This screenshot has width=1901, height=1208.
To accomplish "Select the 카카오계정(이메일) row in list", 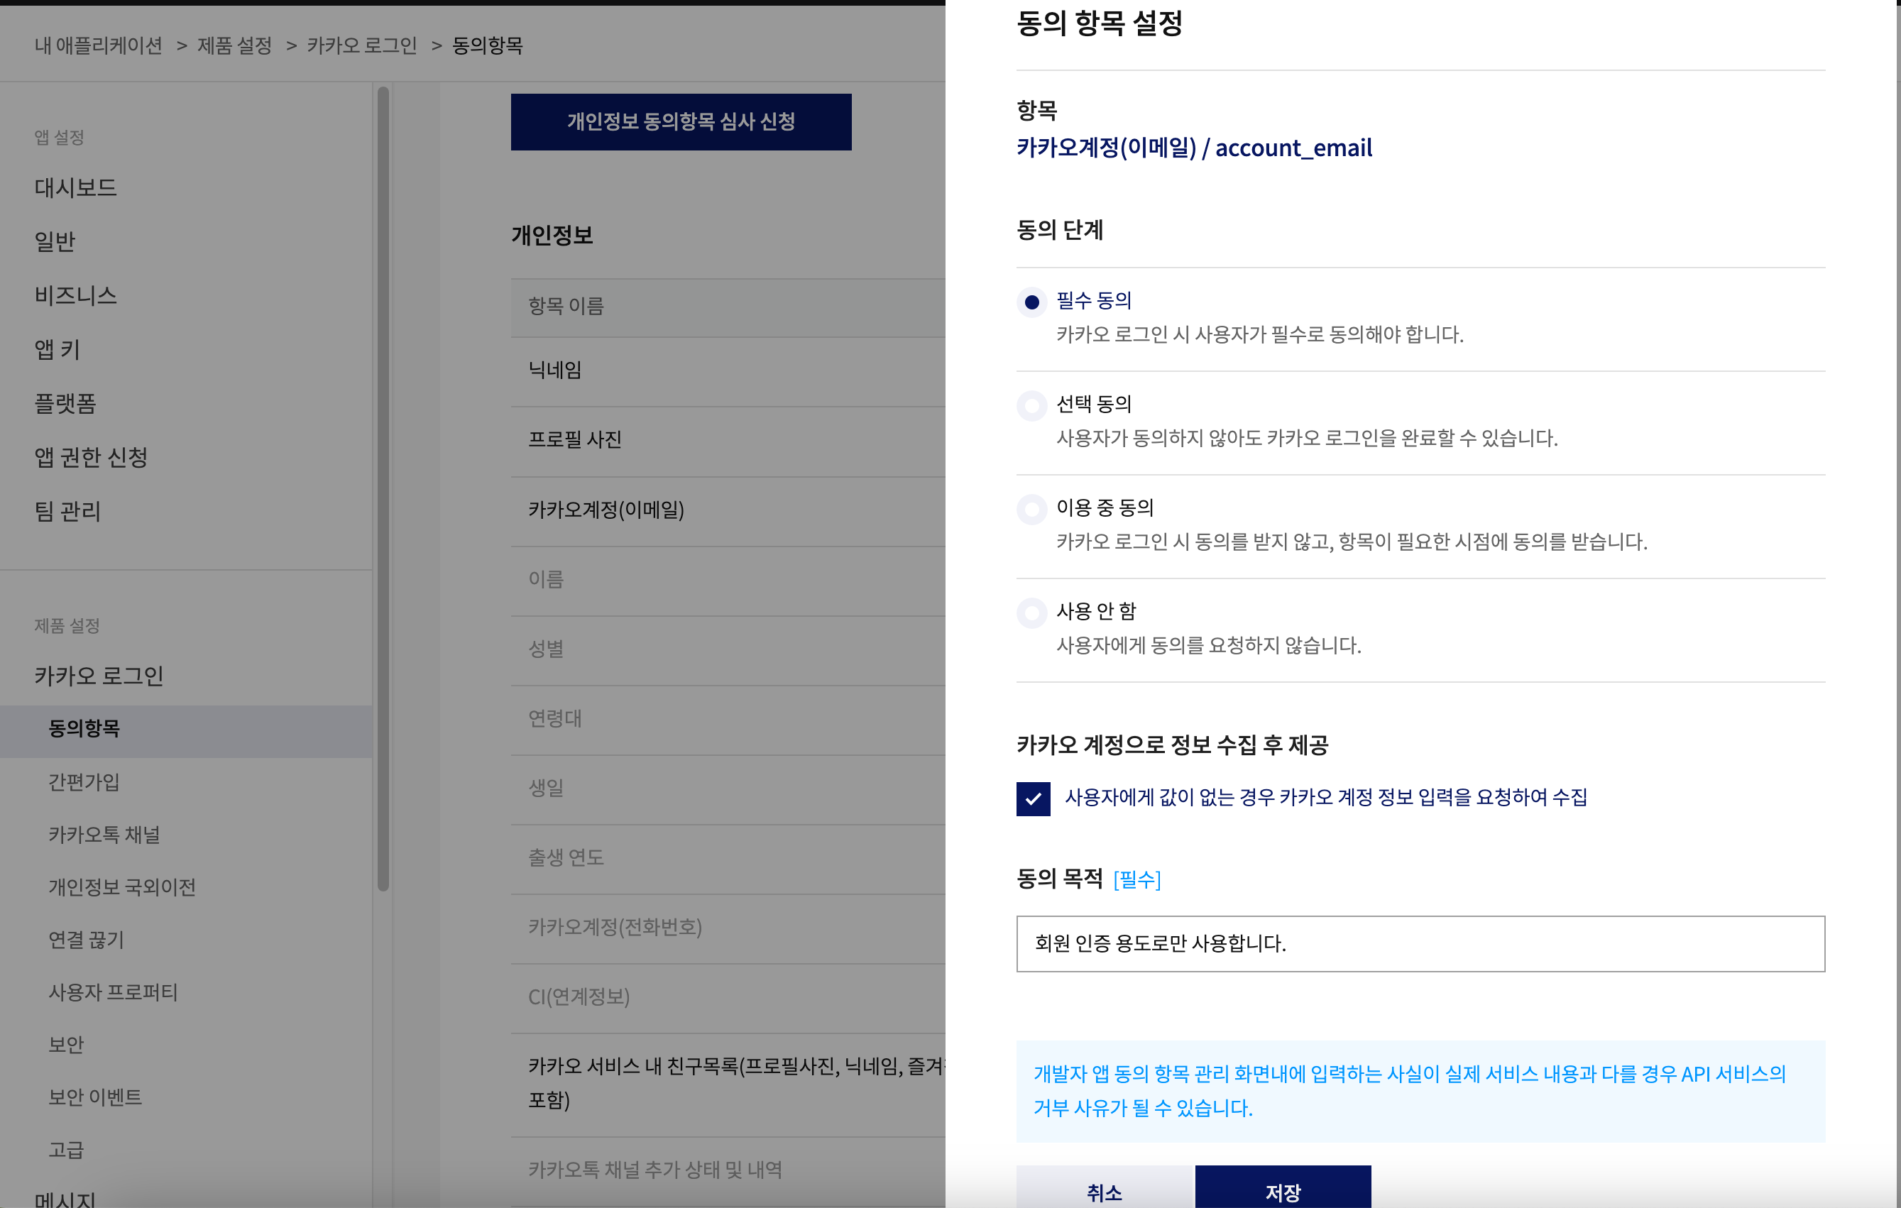I will (606, 510).
